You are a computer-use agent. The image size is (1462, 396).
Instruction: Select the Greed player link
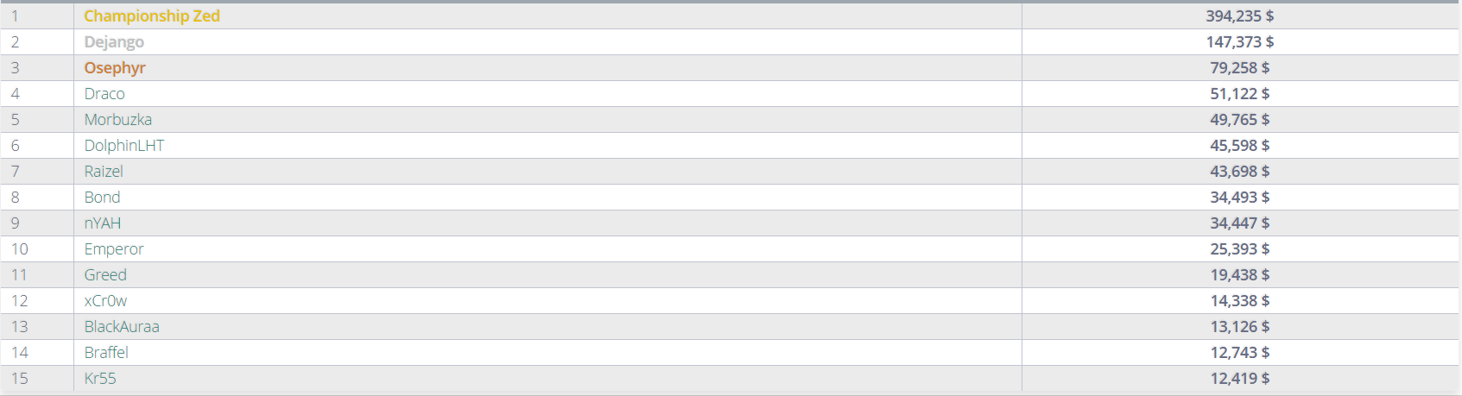105,275
